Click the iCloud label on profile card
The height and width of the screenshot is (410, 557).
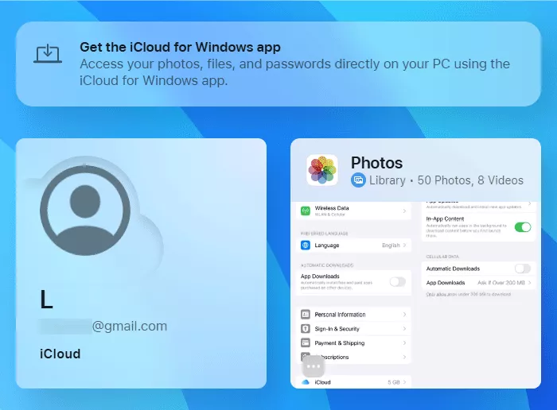pyautogui.click(x=60, y=354)
